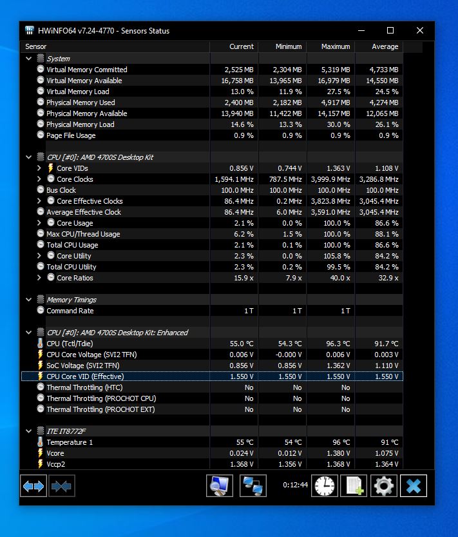Viewport: 458px width, 537px height.
Task: Collapse the Memory Timings group
Action: [29, 300]
